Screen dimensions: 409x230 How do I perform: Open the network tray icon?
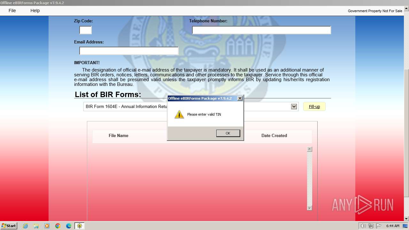click(x=371, y=226)
